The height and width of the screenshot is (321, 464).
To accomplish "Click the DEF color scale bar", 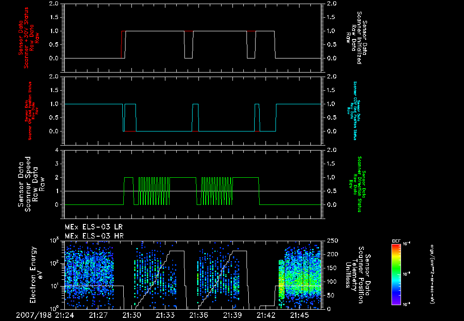I will [x=396, y=274].
